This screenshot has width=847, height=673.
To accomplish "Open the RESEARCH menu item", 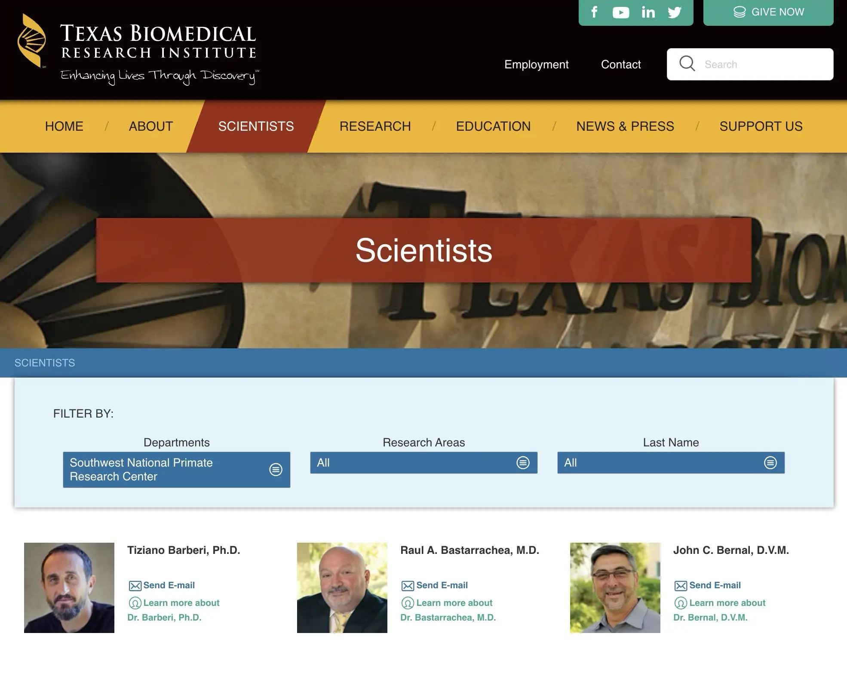I will pos(375,126).
